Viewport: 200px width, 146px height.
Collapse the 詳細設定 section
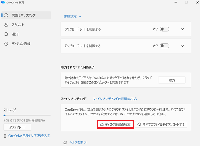coord(72,16)
